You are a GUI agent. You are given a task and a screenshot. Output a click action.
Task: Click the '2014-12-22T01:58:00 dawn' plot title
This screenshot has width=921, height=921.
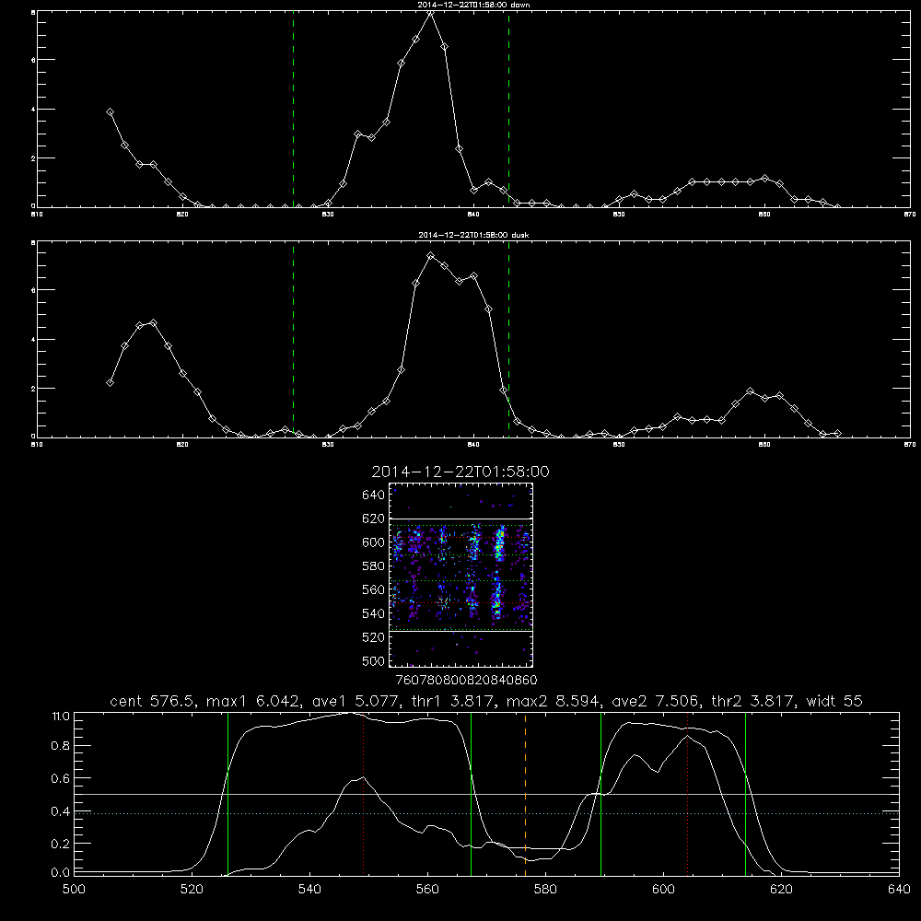[x=473, y=5]
